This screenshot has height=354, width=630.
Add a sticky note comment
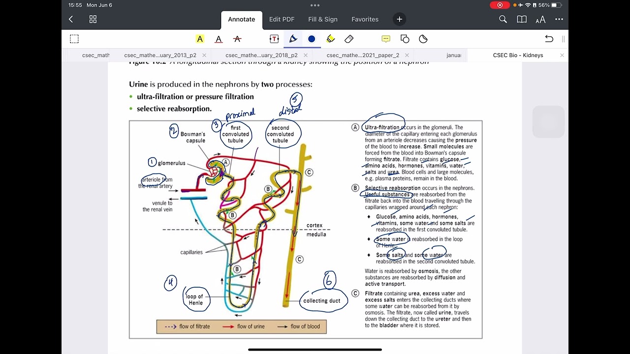click(386, 39)
